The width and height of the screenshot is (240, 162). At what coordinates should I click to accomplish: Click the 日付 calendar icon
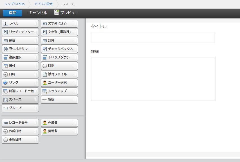(x=6, y=66)
